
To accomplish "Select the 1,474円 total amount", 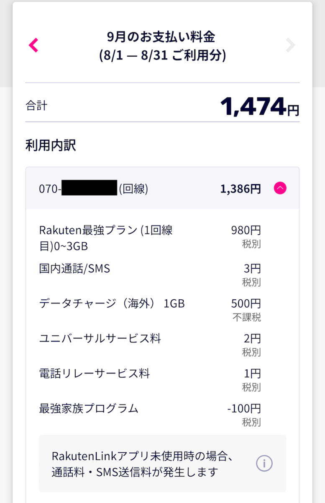I will 259,106.
